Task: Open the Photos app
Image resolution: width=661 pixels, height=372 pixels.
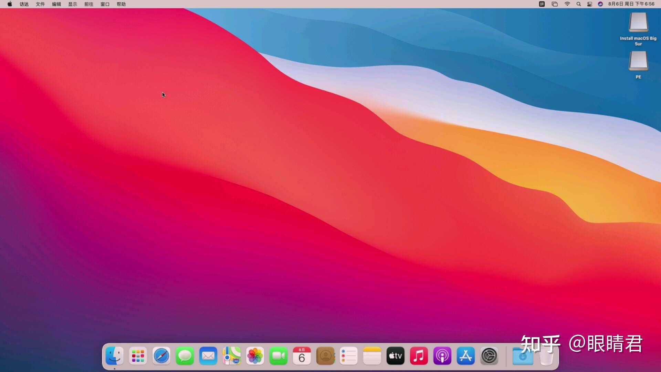Action: (255, 356)
